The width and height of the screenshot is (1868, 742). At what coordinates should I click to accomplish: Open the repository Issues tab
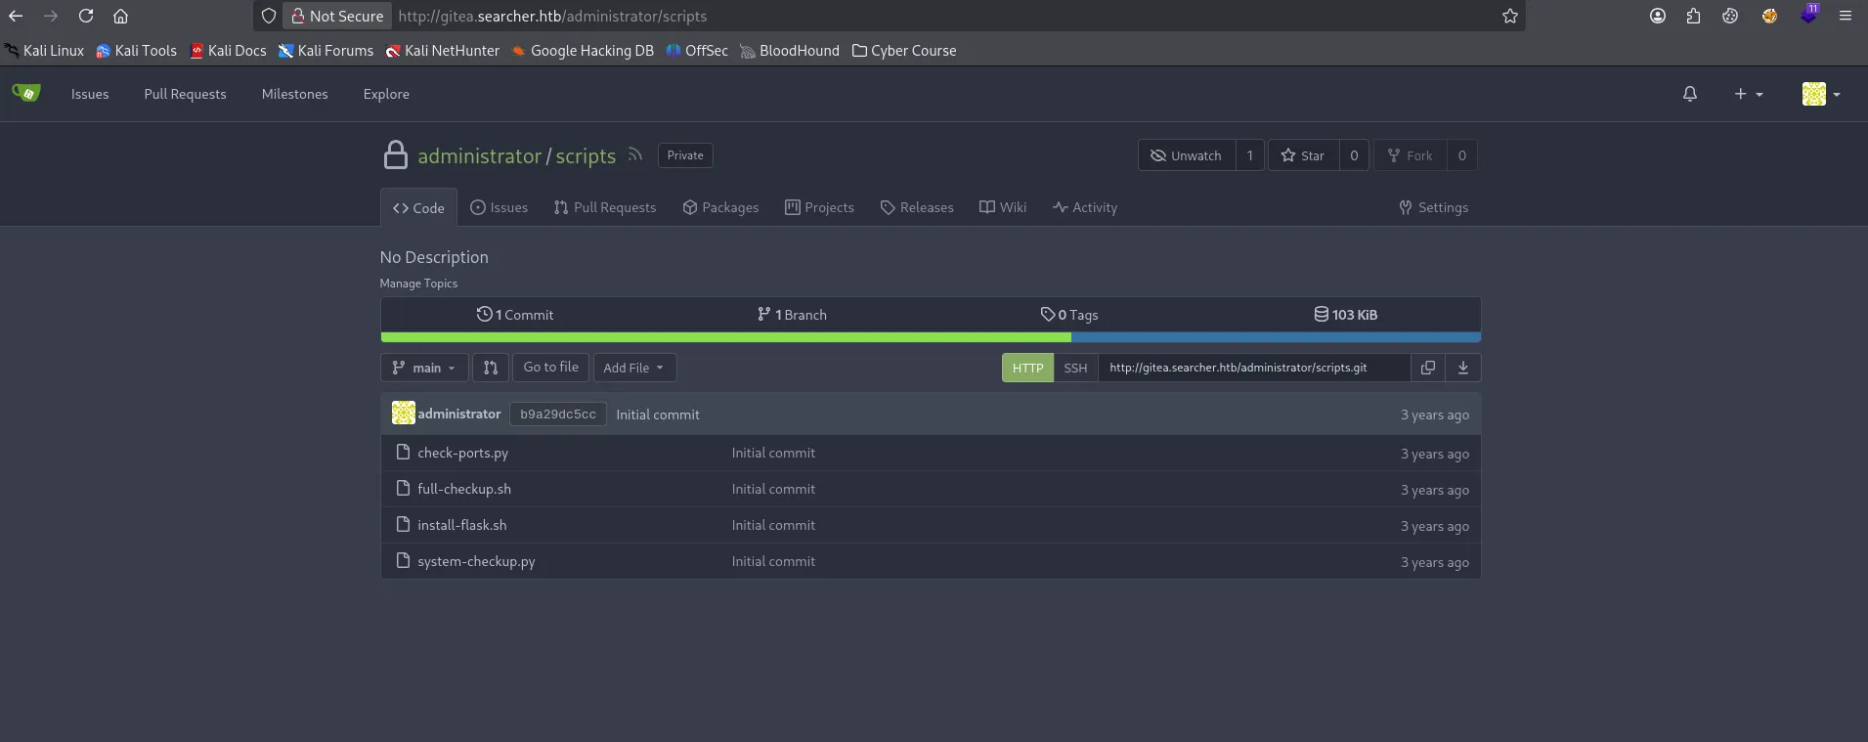click(499, 207)
